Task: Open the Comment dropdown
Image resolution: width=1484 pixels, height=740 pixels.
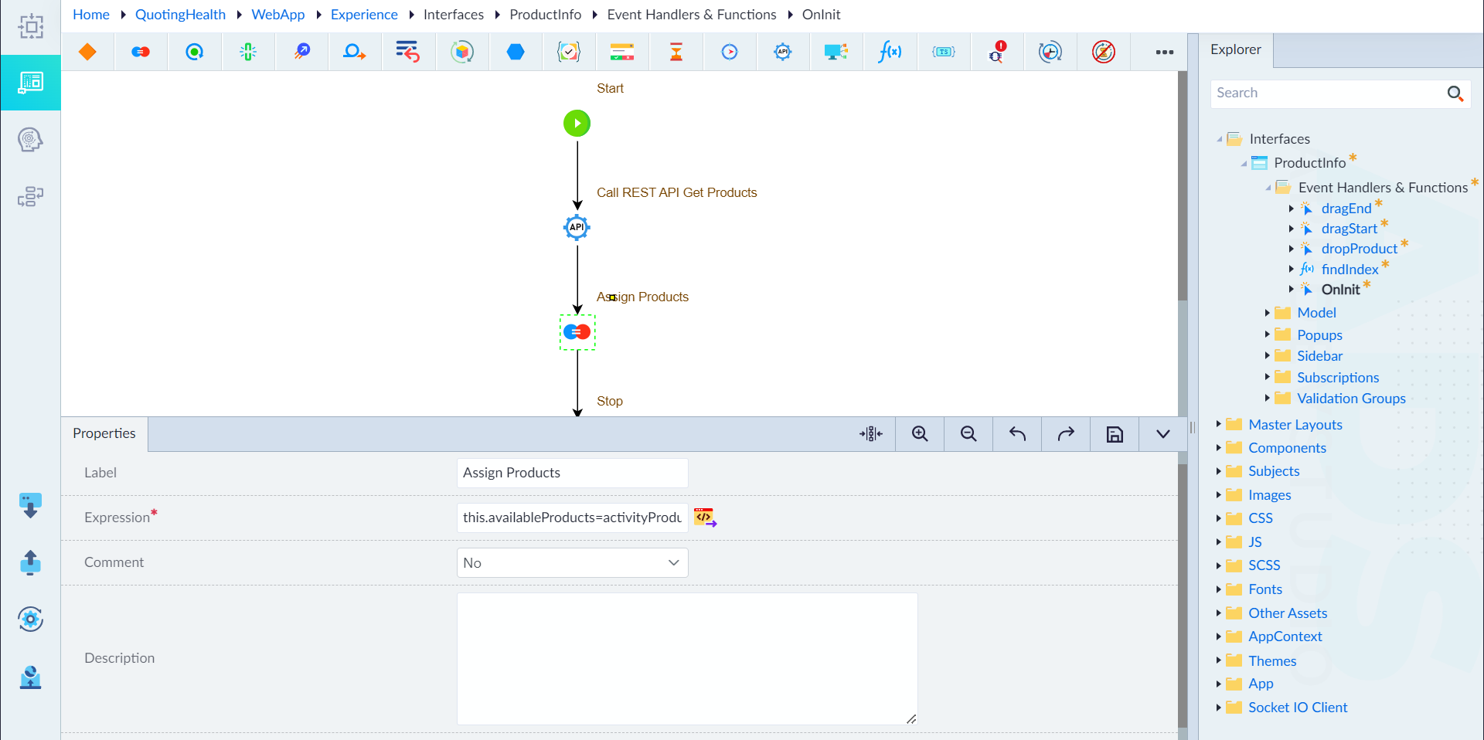Action: (x=572, y=563)
